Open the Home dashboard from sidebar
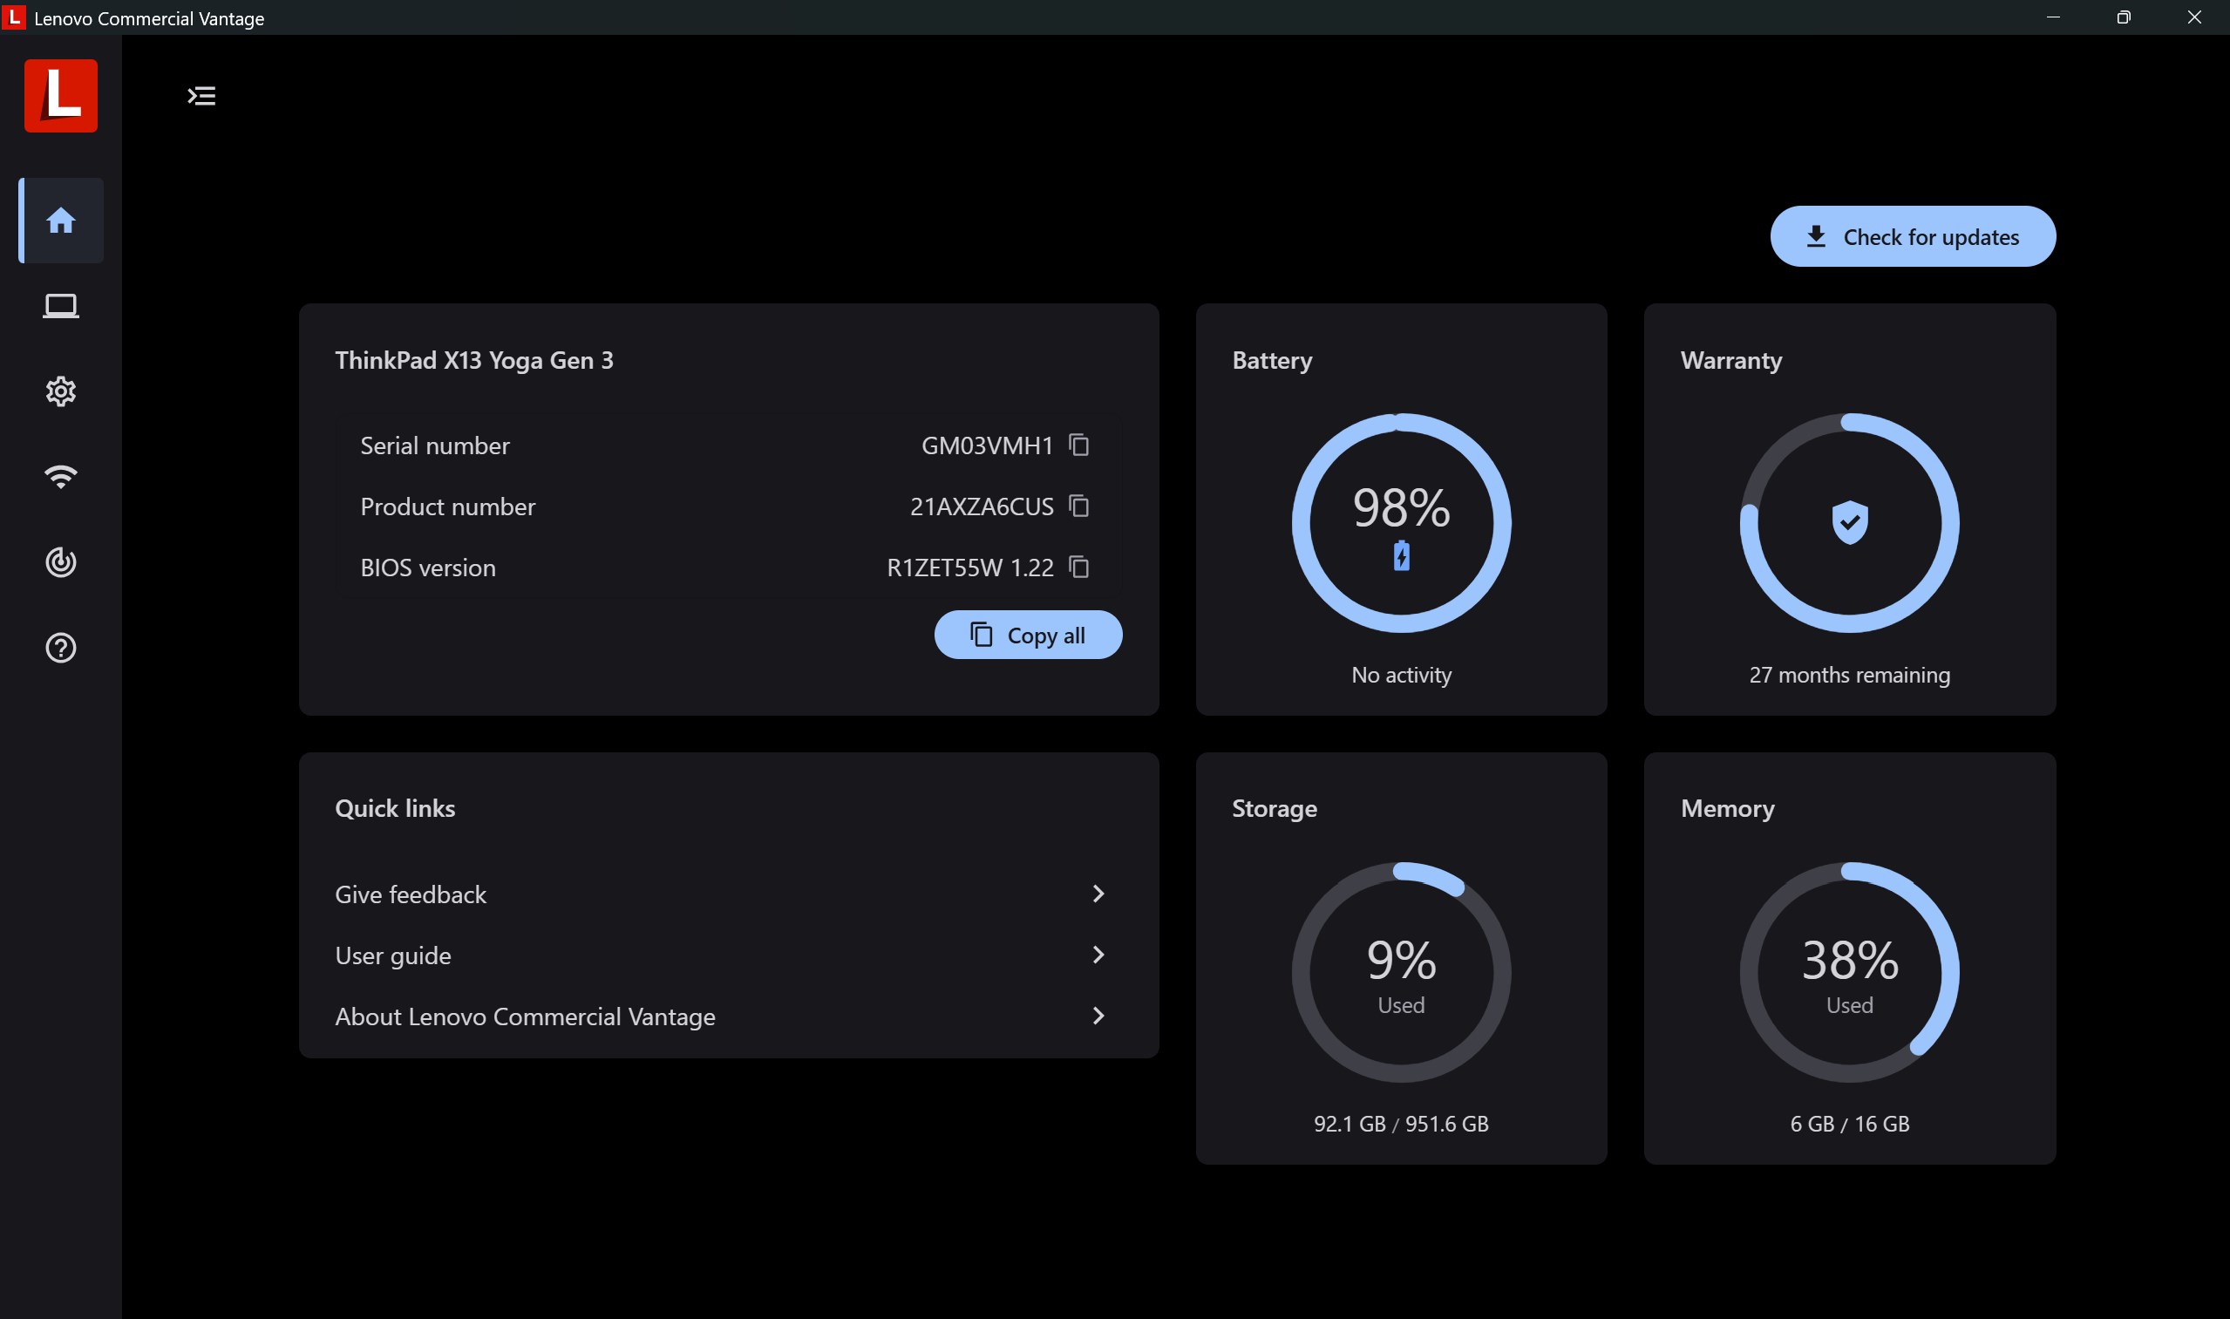This screenshot has height=1319, width=2230. tap(59, 221)
